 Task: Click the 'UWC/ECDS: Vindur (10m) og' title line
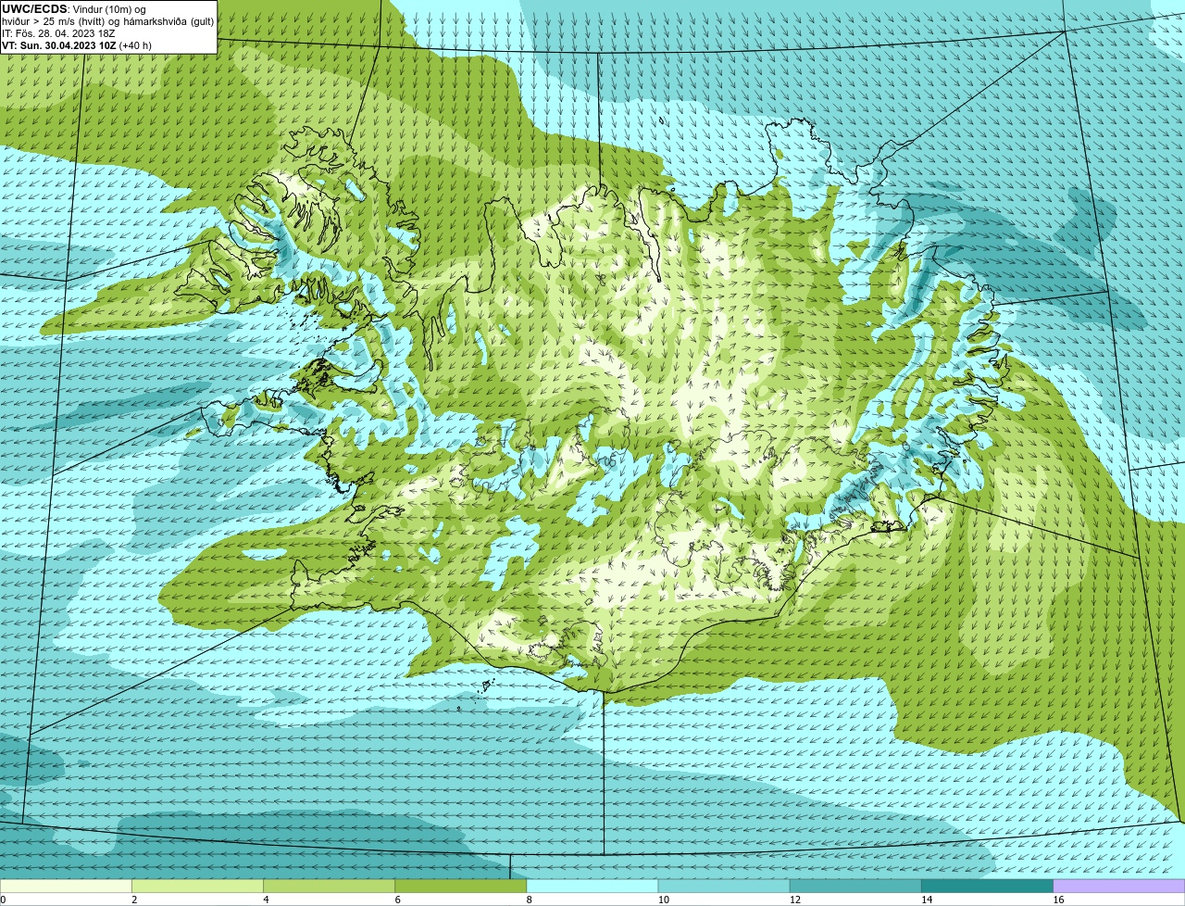74,9
